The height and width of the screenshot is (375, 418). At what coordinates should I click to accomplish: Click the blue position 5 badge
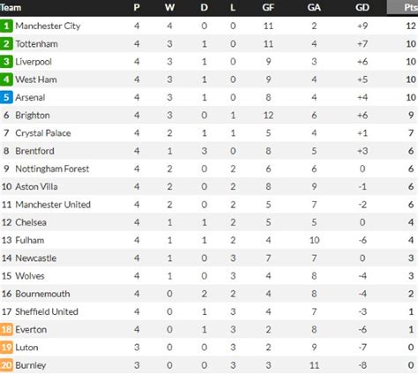click(6, 97)
